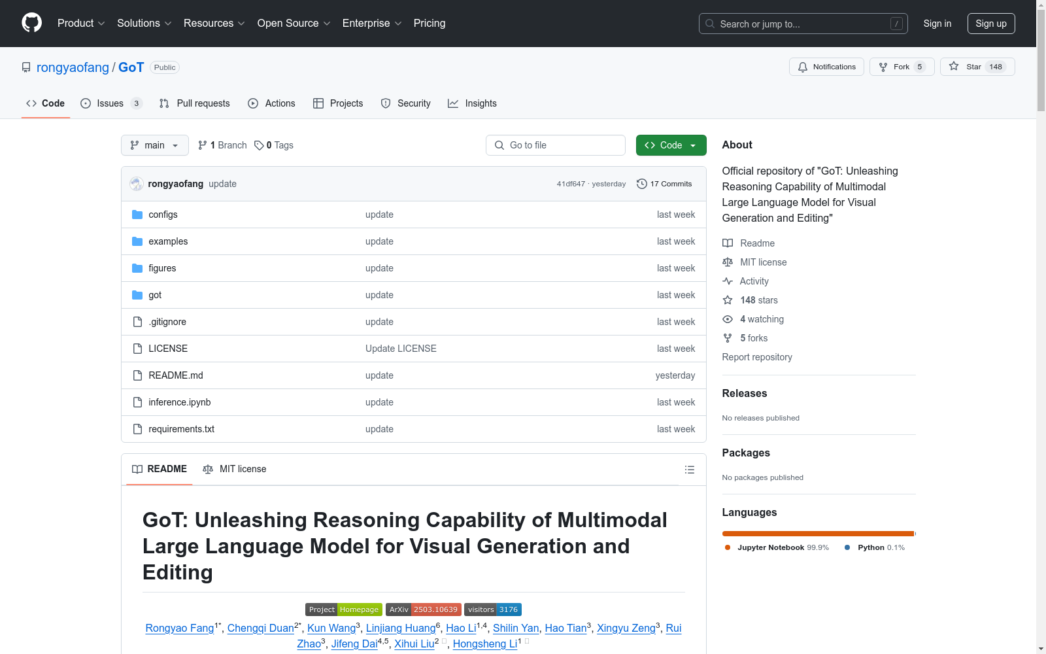The image size is (1046, 654).
Task: Select the Pricing menu item
Action: (x=429, y=23)
